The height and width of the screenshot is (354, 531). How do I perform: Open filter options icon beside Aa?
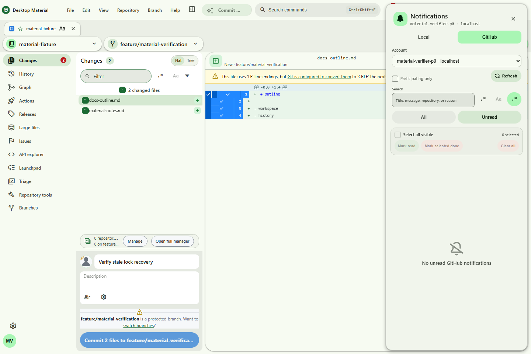pos(187,76)
